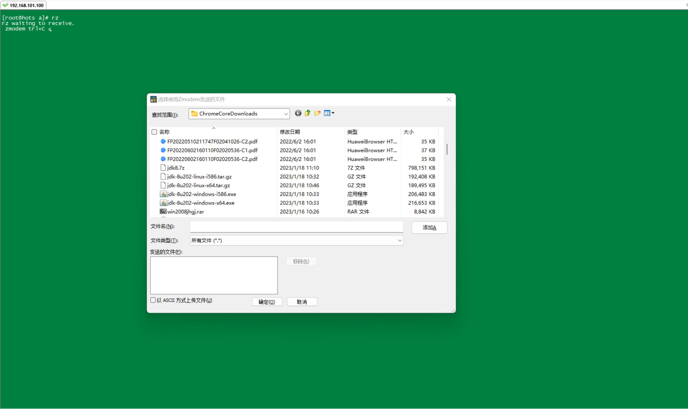Click jdk-8u202-windows-x64.exe installer icon
This screenshot has height=409, width=688.
point(163,203)
